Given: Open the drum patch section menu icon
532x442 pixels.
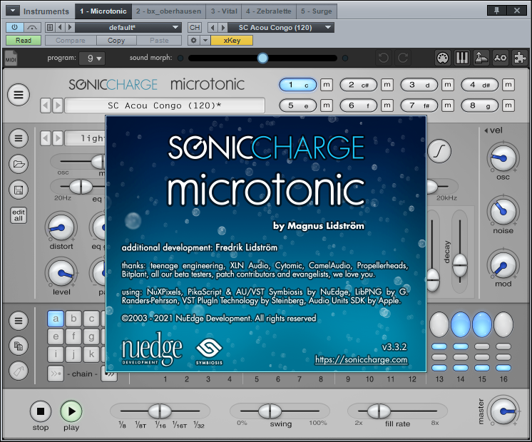Looking at the screenshot, I should point(19,138).
